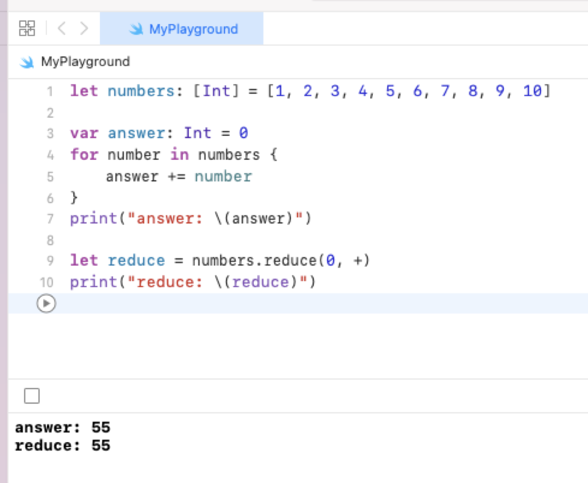
Task: Click console output 'answer: 55'
Action: [x=63, y=428]
